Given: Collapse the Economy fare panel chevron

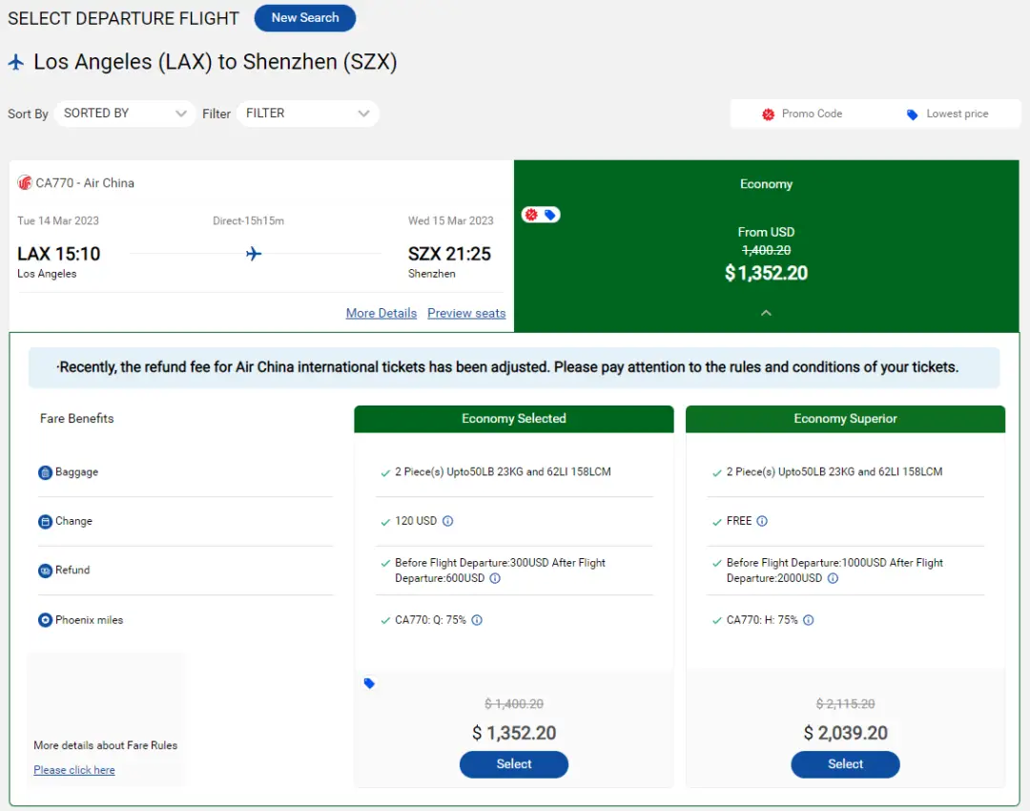Looking at the screenshot, I should (x=766, y=313).
